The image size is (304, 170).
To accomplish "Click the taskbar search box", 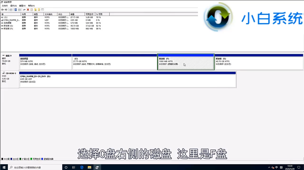I will 35,167.
